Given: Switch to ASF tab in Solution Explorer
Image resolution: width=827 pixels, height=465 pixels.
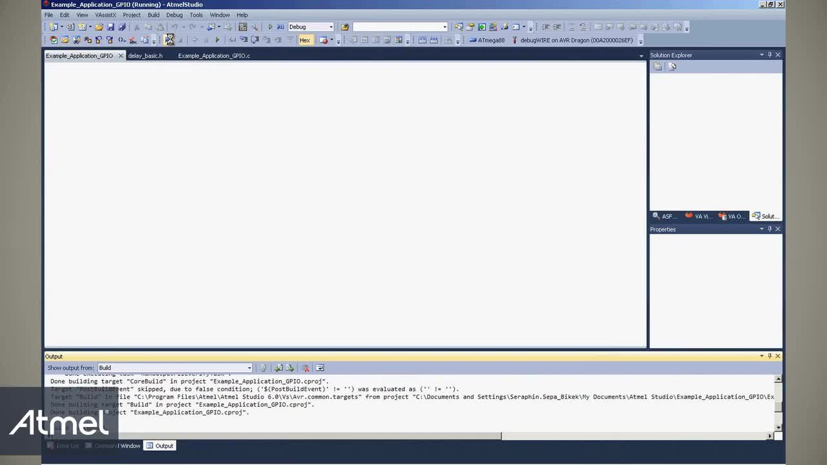Looking at the screenshot, I should point(664,216).
